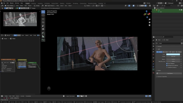Screen dimensions: 183x103
Task: Open the Tool properties tab
Action: [x=153, y=40]
